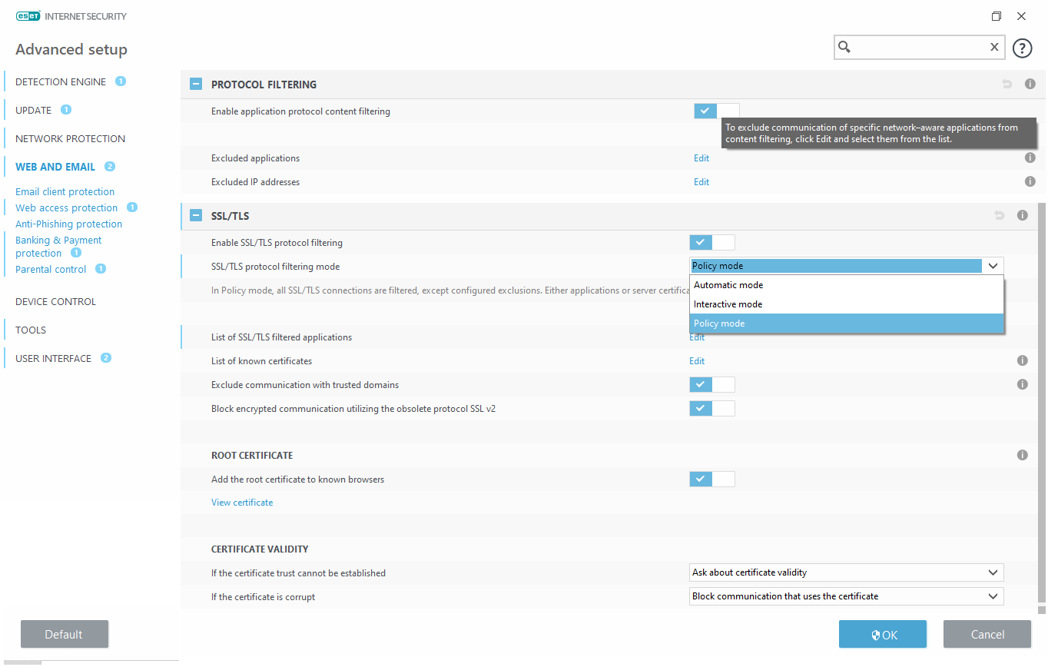
Task: Open the corrupt certificate action dropdown
Action: point(846,597)
